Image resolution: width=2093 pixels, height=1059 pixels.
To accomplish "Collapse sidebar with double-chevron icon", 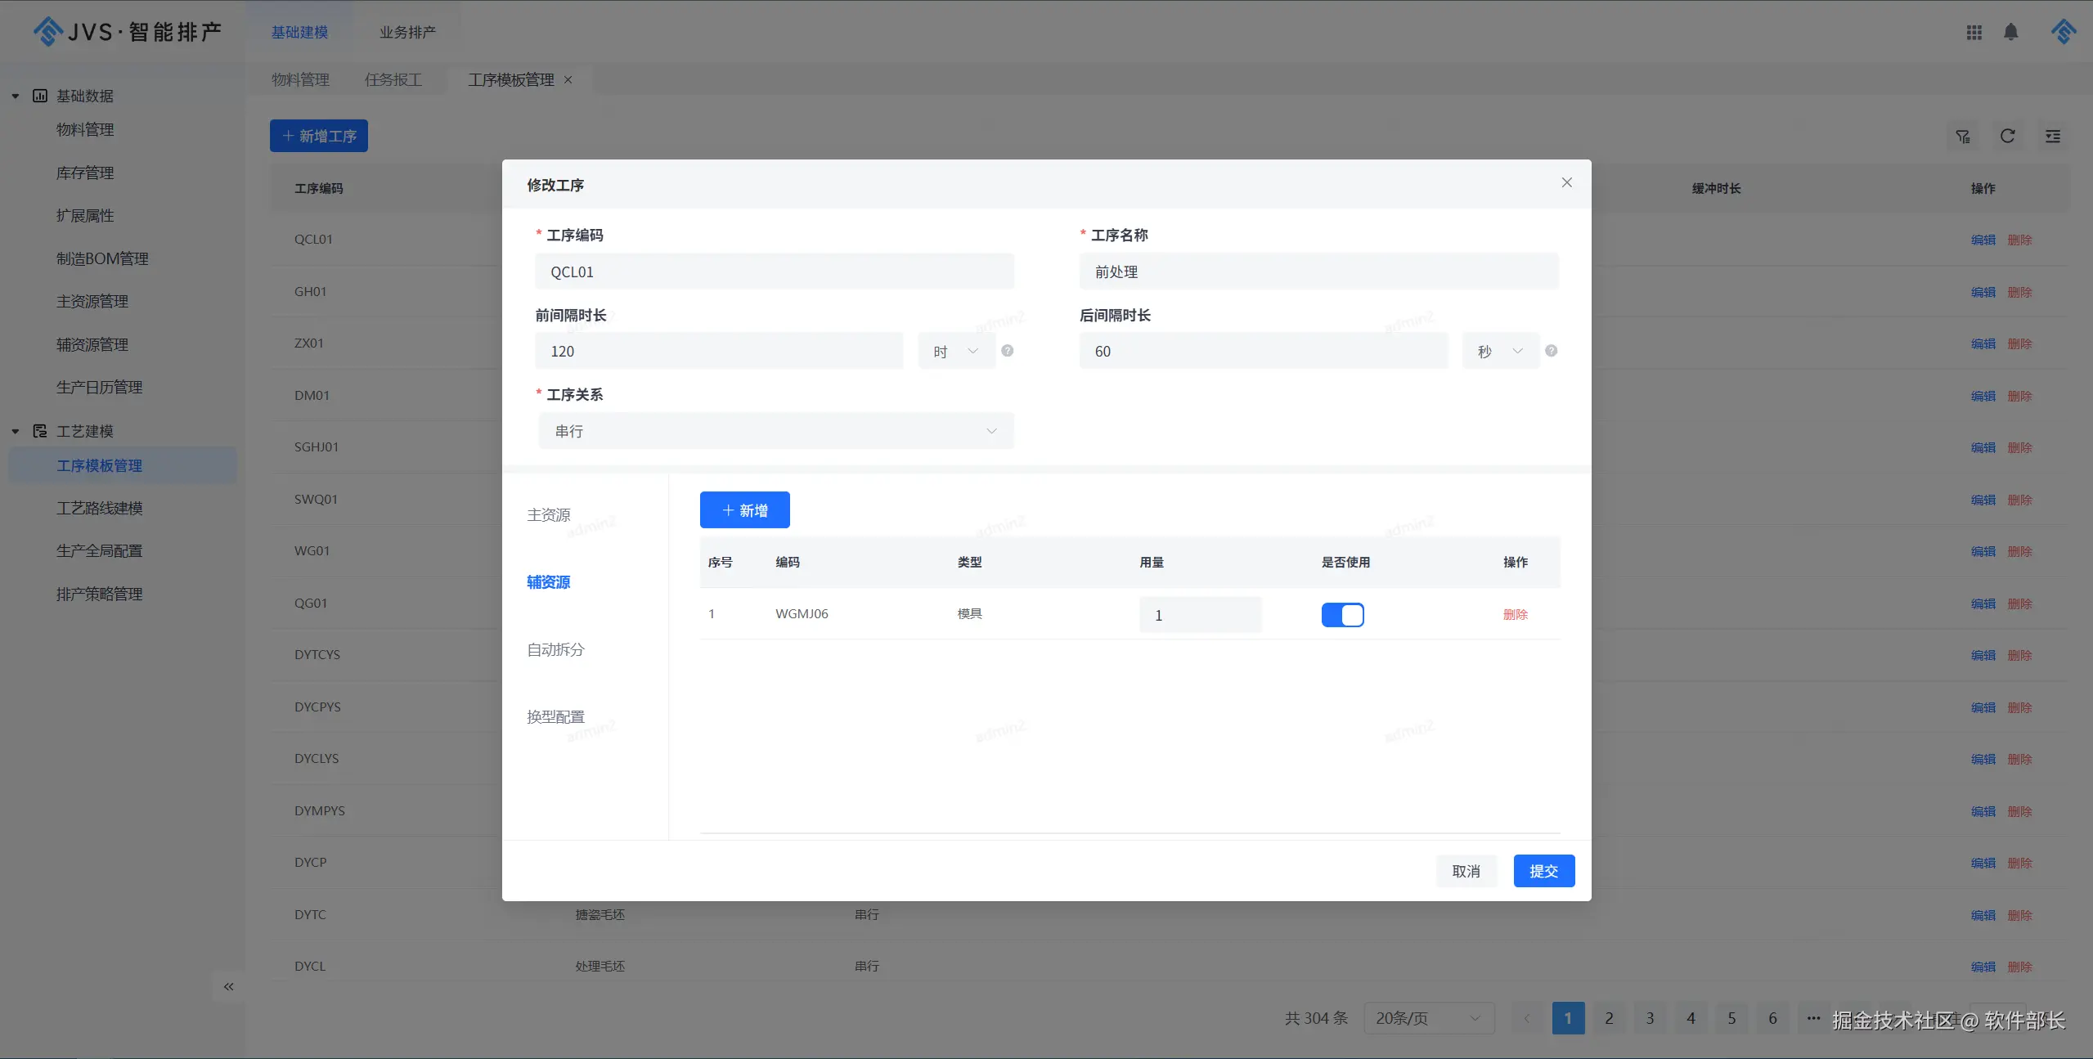I will coord(229,986).
